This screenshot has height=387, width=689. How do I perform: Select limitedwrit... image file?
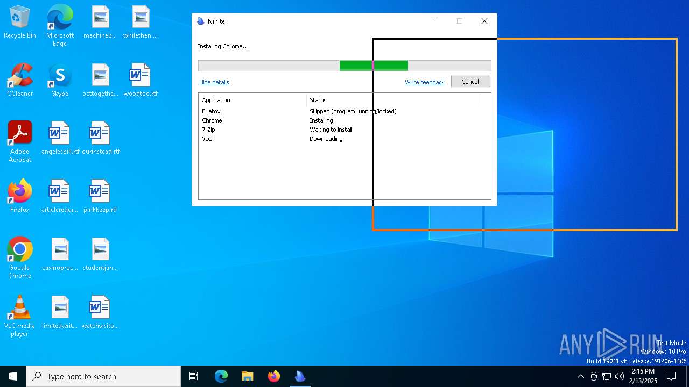click(60, 313)
